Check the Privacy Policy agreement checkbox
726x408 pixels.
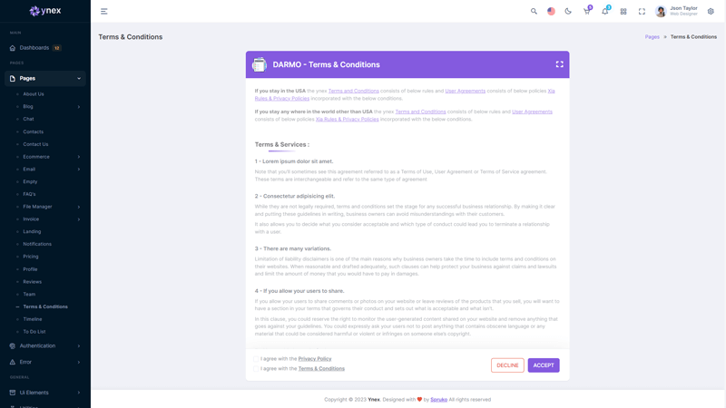pos(257,359)
